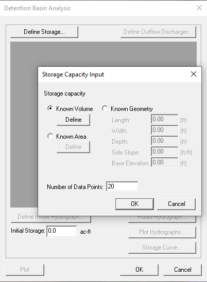
Task: Click the Base Elevation input field
Action: tap(164, 162)
